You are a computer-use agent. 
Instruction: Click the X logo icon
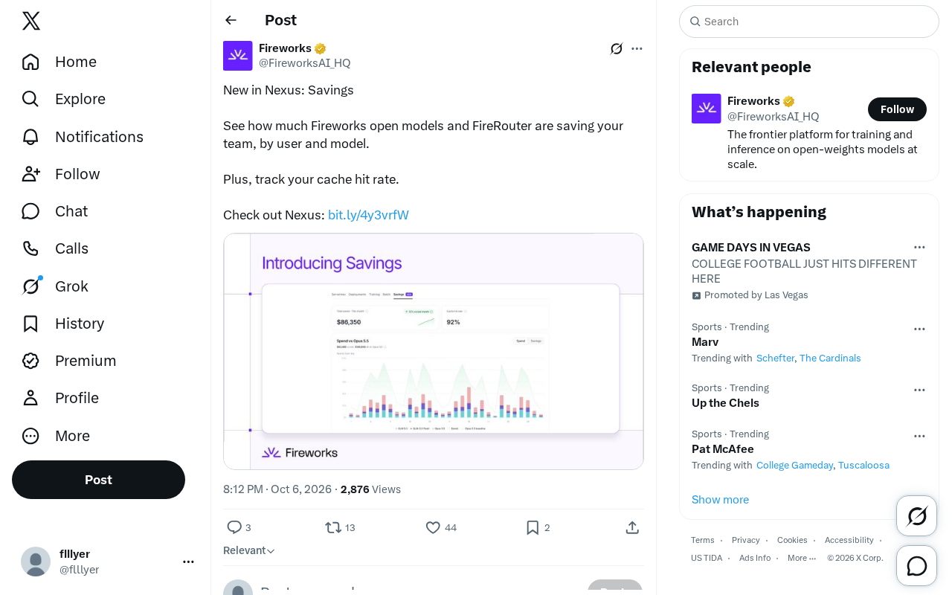[x=31, y=21]
